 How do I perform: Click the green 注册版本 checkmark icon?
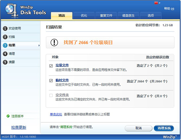(x=8, y=116)
